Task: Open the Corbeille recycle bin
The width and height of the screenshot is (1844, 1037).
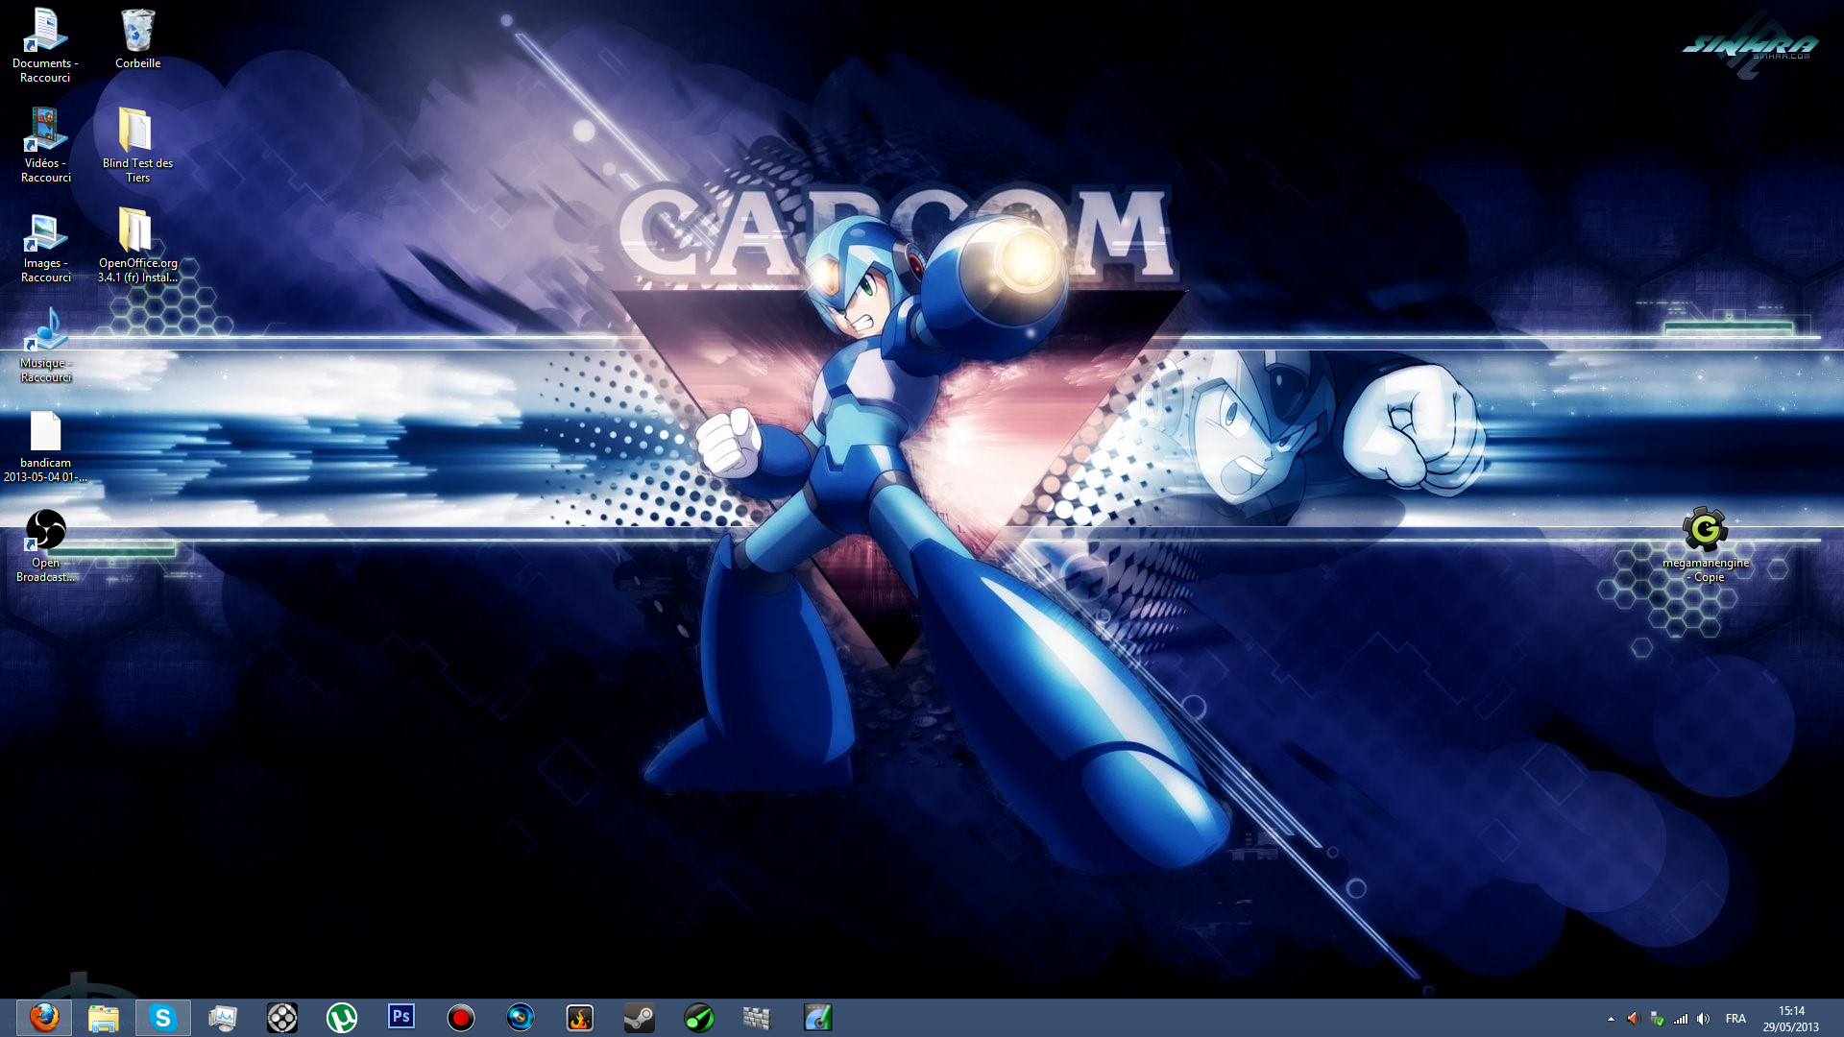Action: [x=137, y=38]
